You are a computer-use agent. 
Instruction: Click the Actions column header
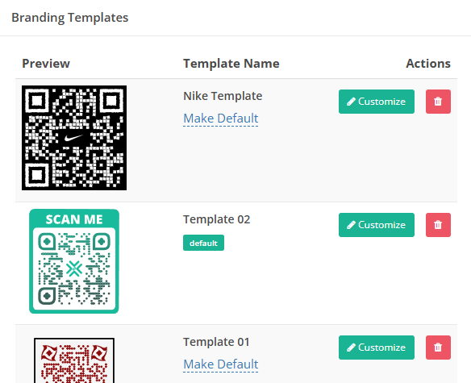(428, 64)
